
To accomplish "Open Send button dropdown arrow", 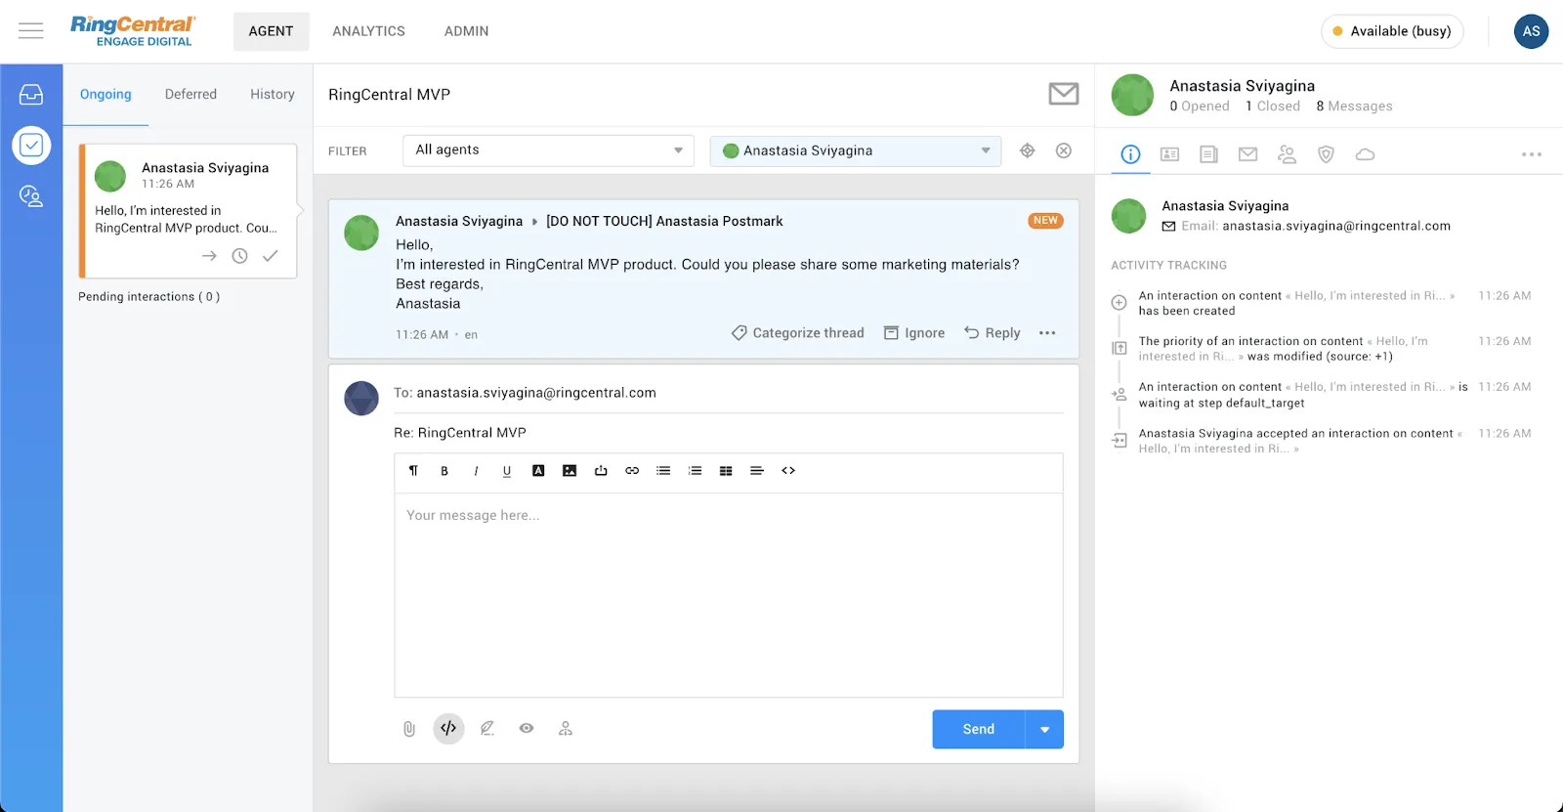I will 1044,730.
